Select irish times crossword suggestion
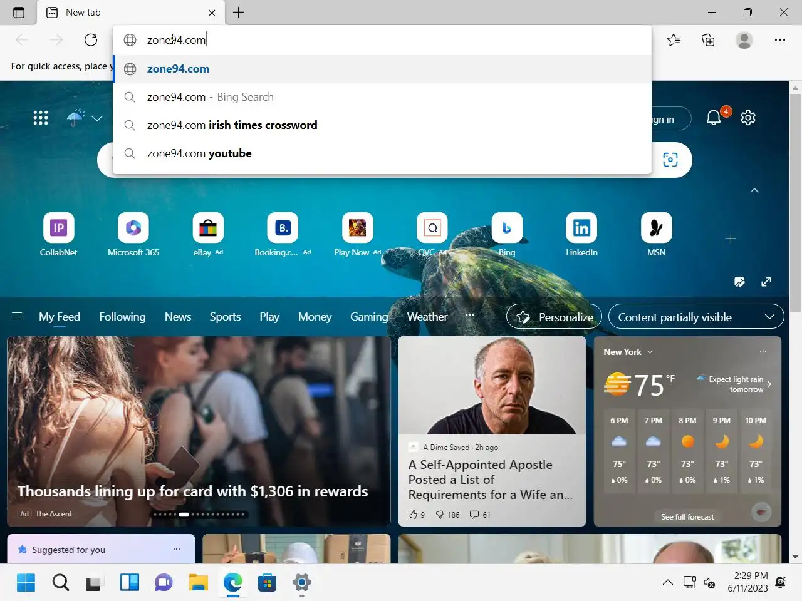This screenshot has height=601, width=802. pos(382,125)
